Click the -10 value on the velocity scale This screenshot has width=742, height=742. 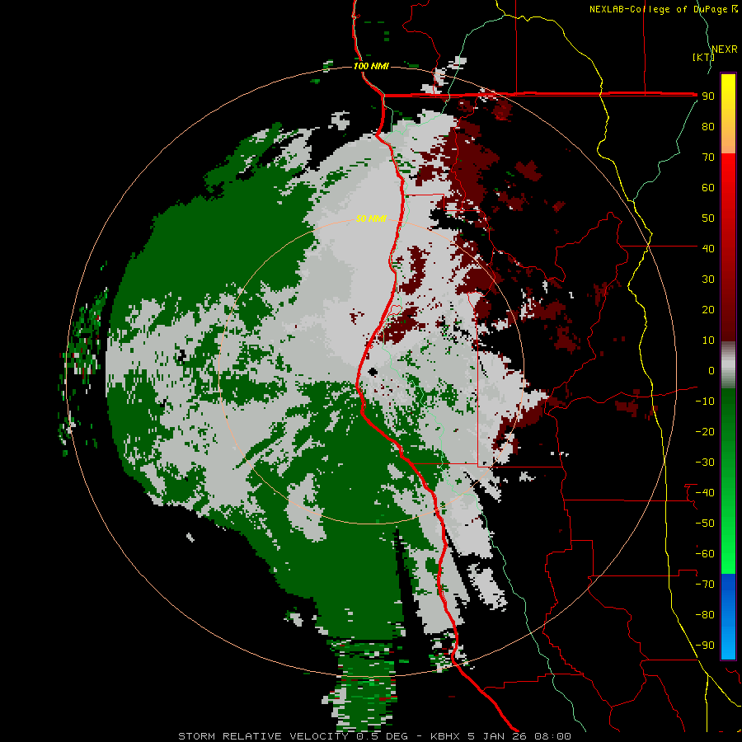pos(705,402)
